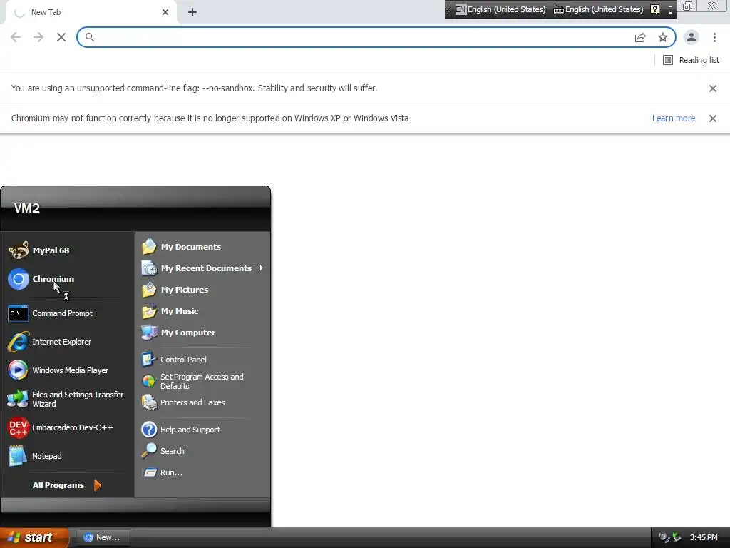The width and height of the screenshot is (730, 548).
Task: Launch Notepad from Start menu
Action: [x=68, y=456]
